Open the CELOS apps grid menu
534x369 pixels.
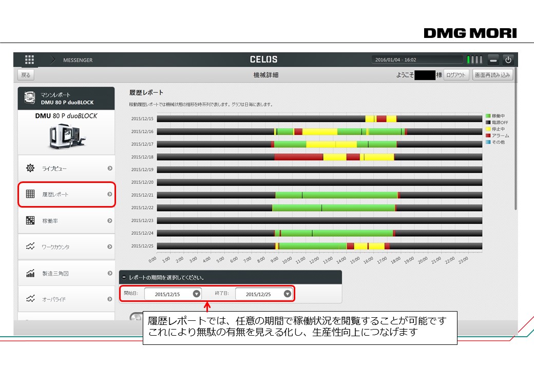30,60
